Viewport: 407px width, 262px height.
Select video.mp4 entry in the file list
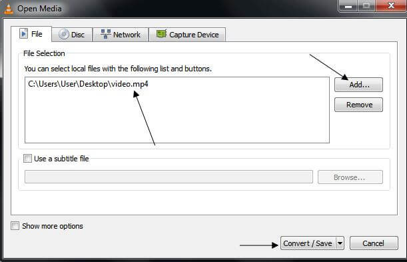(x=88, y=84)
